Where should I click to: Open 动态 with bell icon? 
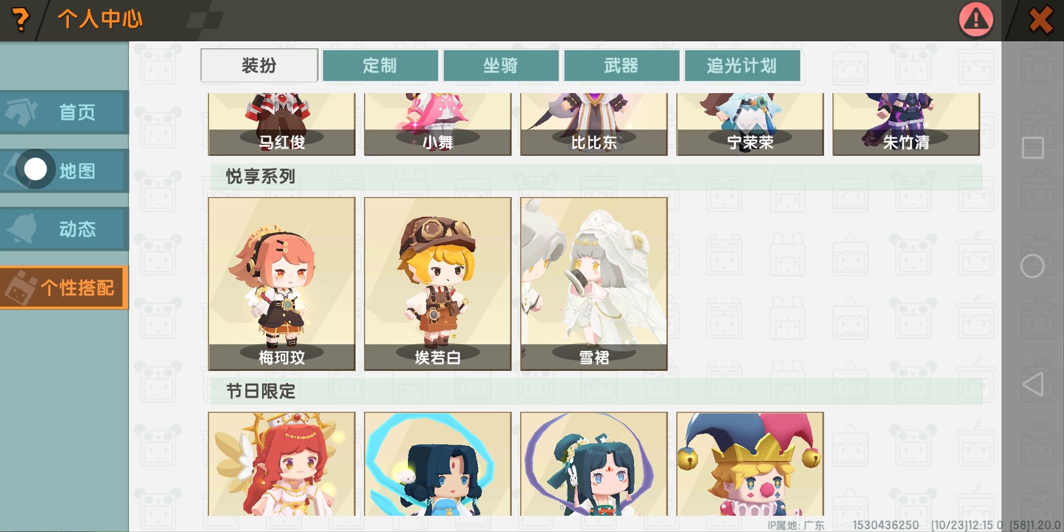[x=64, y=229]
